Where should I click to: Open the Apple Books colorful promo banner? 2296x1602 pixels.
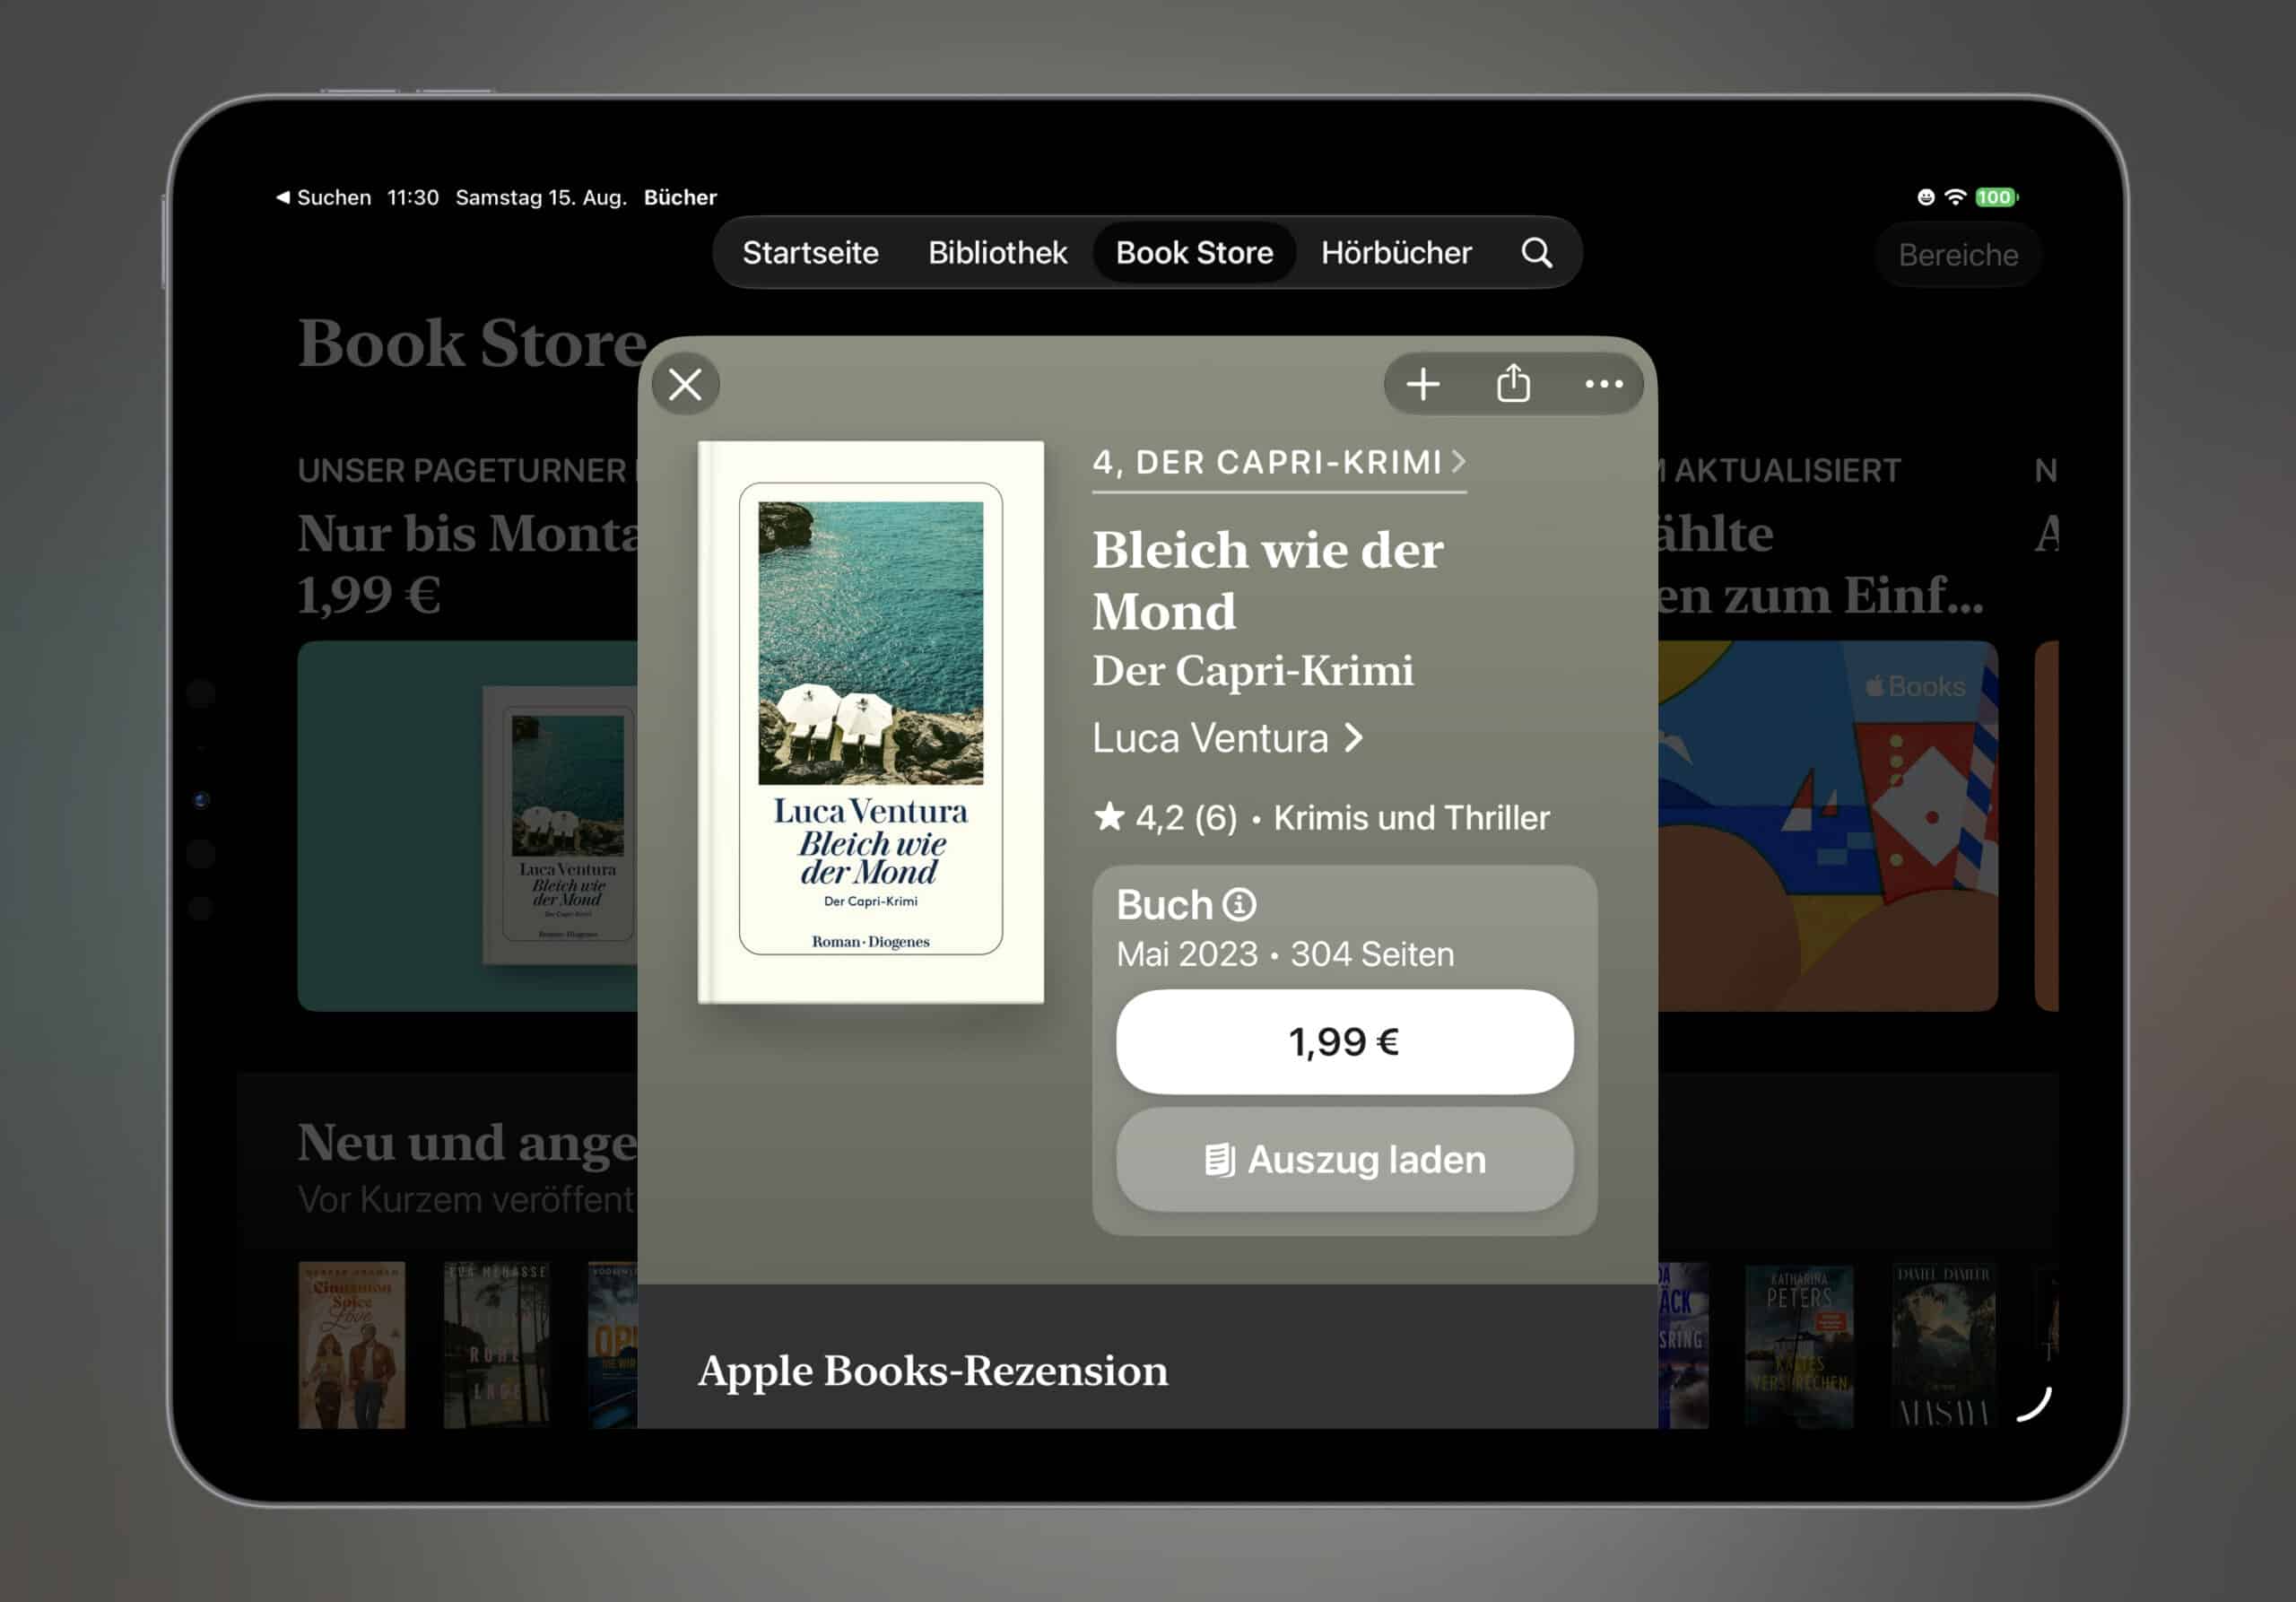(x=1828, y=825)
